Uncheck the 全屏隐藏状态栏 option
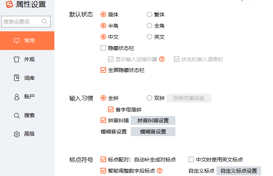The image size is (273, 176). pyautogui.click(x=104, y=70)
